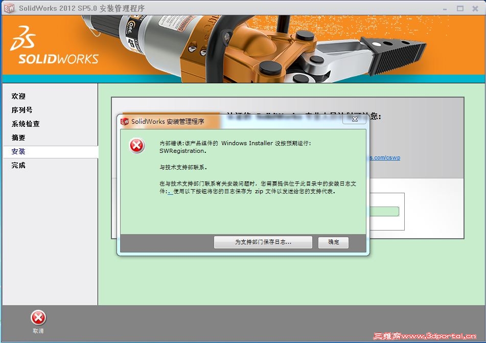Click the installation progress bar
Viewport: 486px width, 343px height.
click(384, 212)
